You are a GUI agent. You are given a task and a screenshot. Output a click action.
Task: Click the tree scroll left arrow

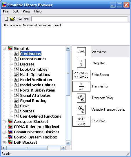coord(4,148)
